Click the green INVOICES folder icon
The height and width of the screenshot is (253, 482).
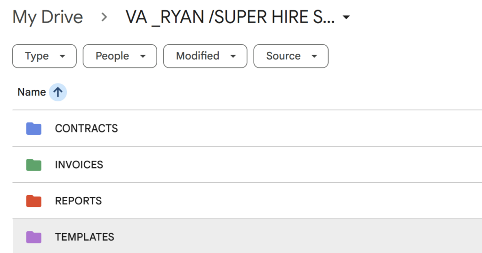(34, 165)
